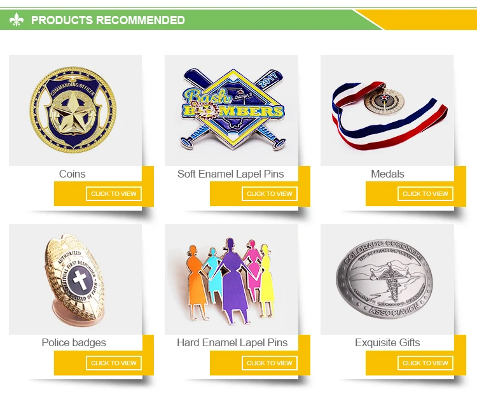Open the Bash Bombers lapel pin image
This screenshot has width=477, height=399.
(x=232, y=110)
